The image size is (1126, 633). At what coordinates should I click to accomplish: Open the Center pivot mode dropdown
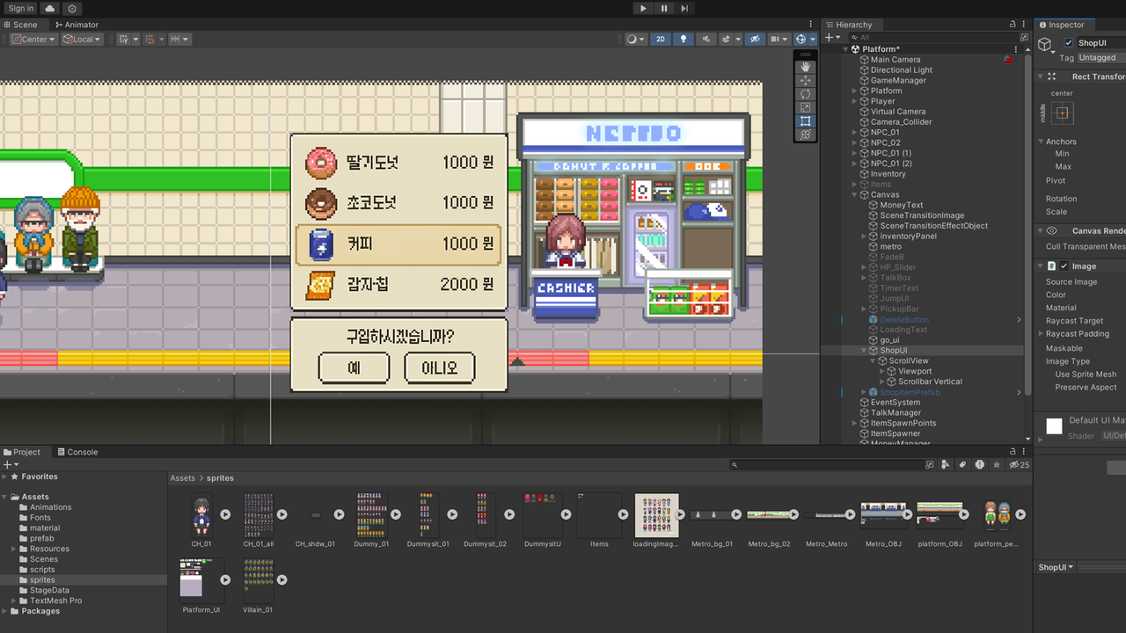click(x=33, y=40)
